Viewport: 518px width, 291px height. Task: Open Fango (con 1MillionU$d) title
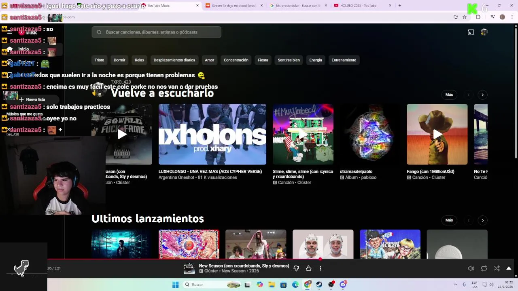431,171
